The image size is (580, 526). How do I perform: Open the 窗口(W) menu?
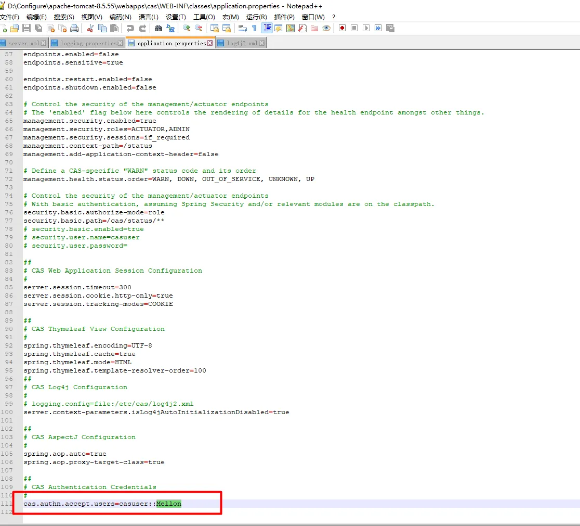(x=313, y=17)
